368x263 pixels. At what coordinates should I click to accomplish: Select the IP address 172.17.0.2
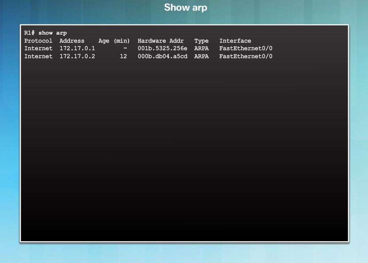point(78,56)
